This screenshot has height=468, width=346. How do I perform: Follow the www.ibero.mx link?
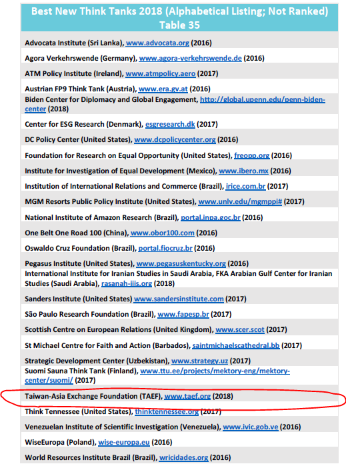(243, 171)
